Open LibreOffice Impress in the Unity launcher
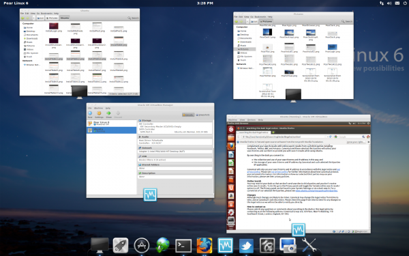Viewport: 409px width, 256px height. pyautogui.click(x=231, y=171)
